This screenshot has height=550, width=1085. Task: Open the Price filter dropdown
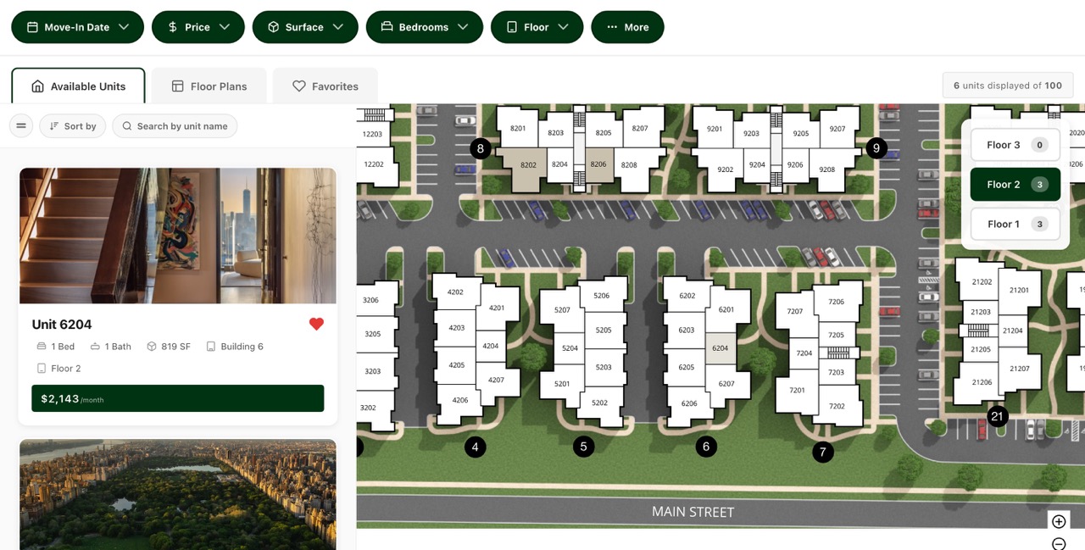point(198,26)
